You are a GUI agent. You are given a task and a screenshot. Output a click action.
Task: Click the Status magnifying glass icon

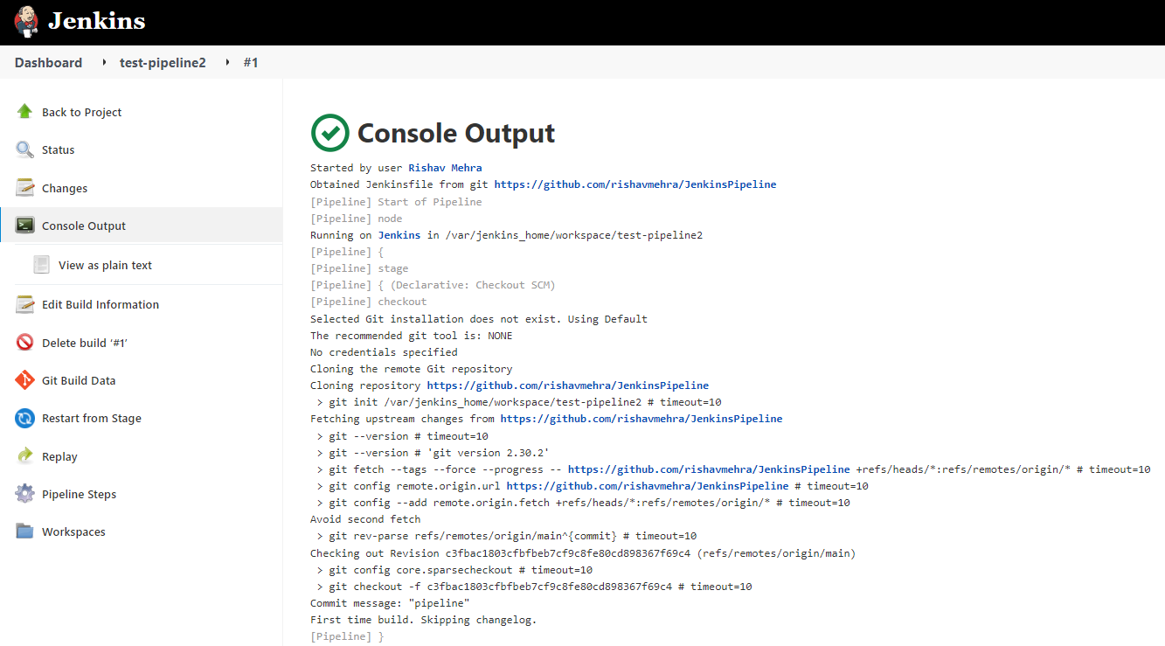click(x=24, y=149)
